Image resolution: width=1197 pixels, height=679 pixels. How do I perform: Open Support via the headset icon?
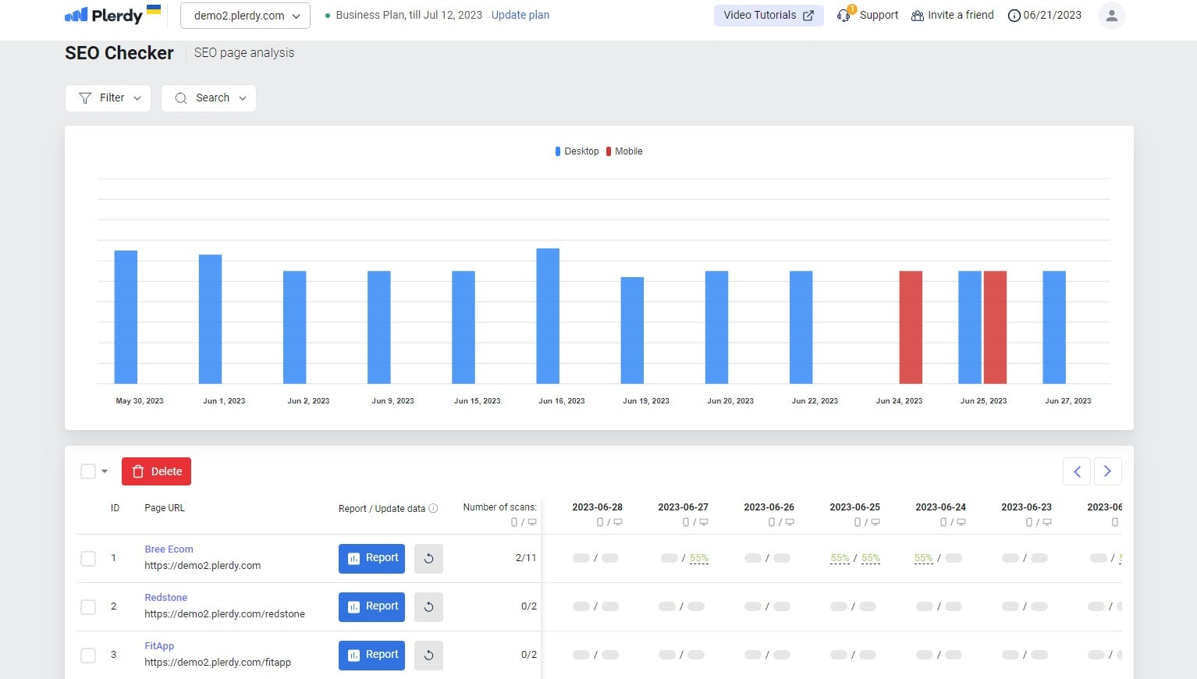[844, 15]
